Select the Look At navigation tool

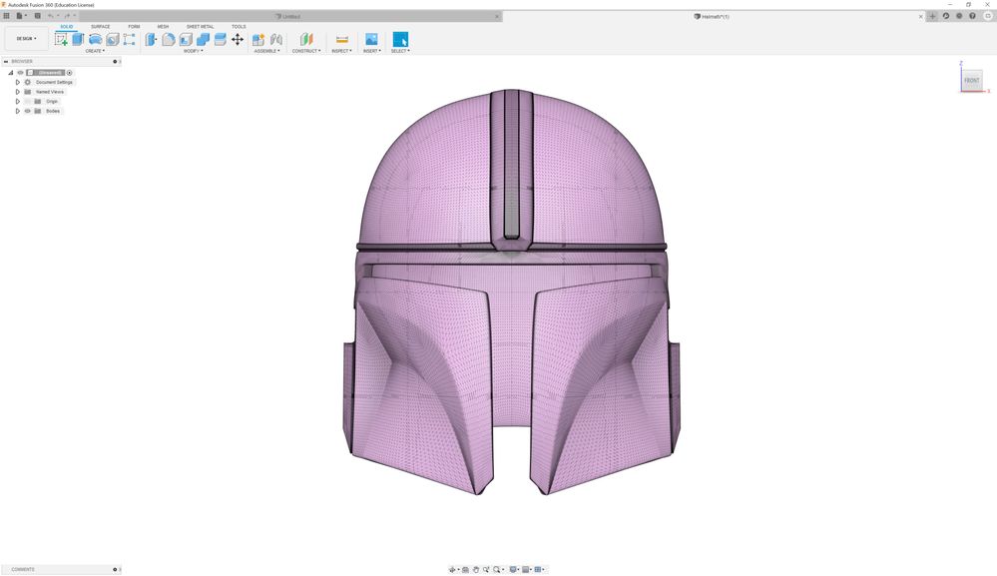pyautogui.click(x=465, y=570)
